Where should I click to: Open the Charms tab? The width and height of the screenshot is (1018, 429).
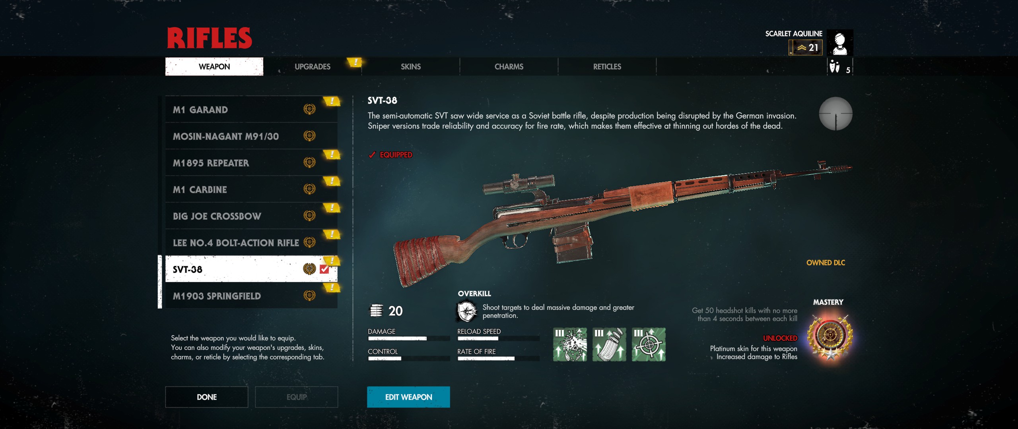coord(509,67)
